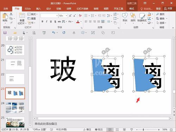Open the Character Spacing (AV) dropdown

[64, 21]
